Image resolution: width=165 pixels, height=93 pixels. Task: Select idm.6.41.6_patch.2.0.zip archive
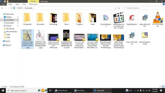coord(145,37)
